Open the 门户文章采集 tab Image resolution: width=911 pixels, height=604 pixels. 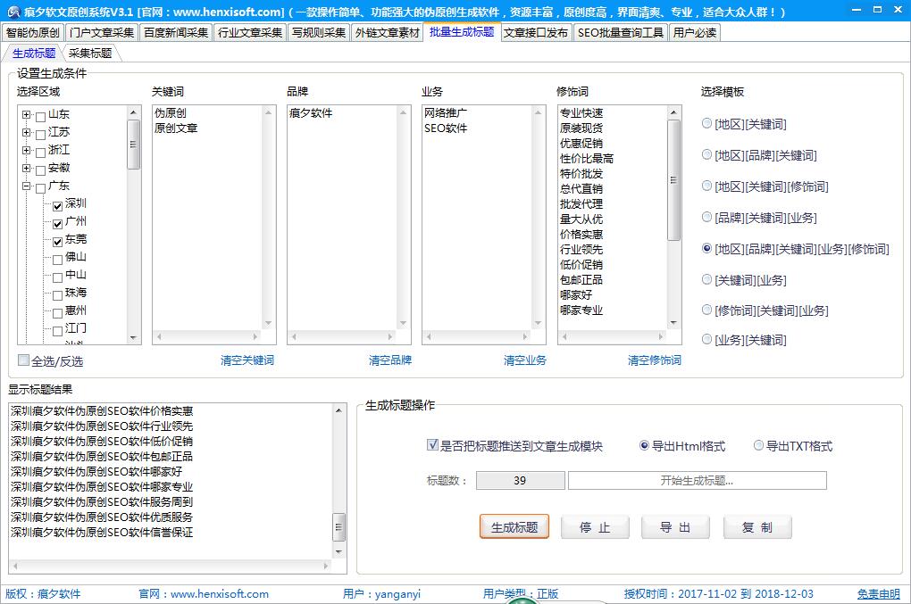click(102, 32)
